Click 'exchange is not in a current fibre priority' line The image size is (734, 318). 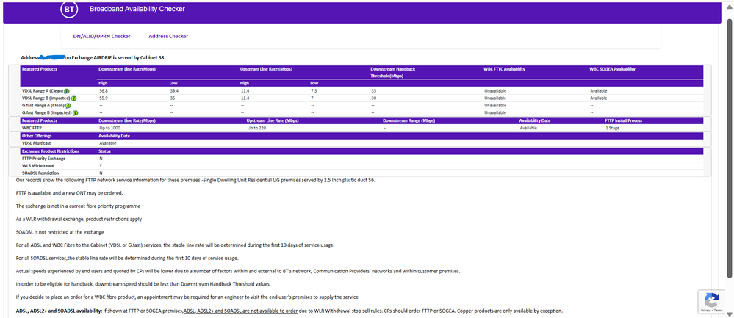(78, 206)
